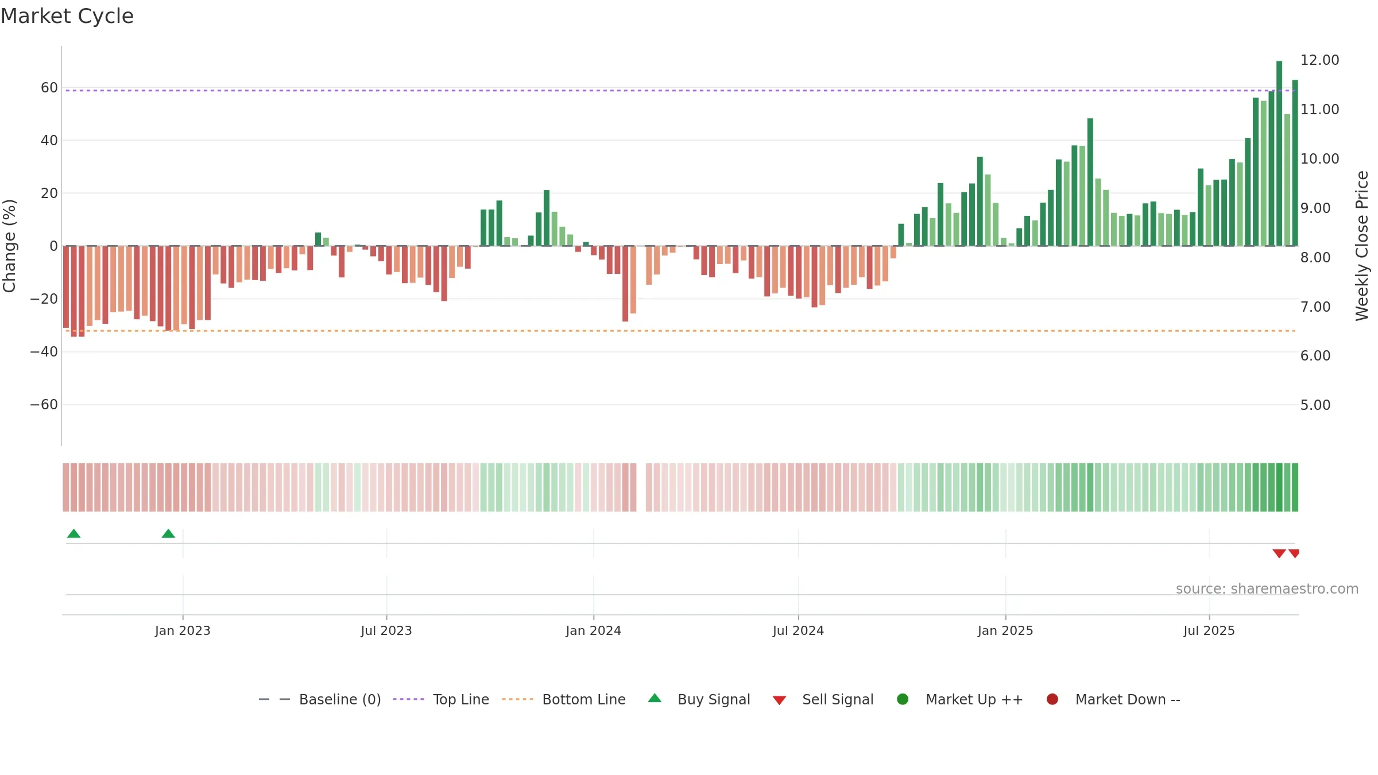Click the Jan 2023 axis label

click(183, 631)
